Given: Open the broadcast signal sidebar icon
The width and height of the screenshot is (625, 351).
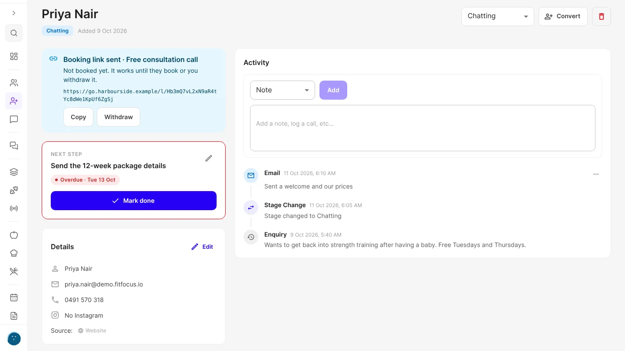Looking at the screenshot, I should coord(14,208).
